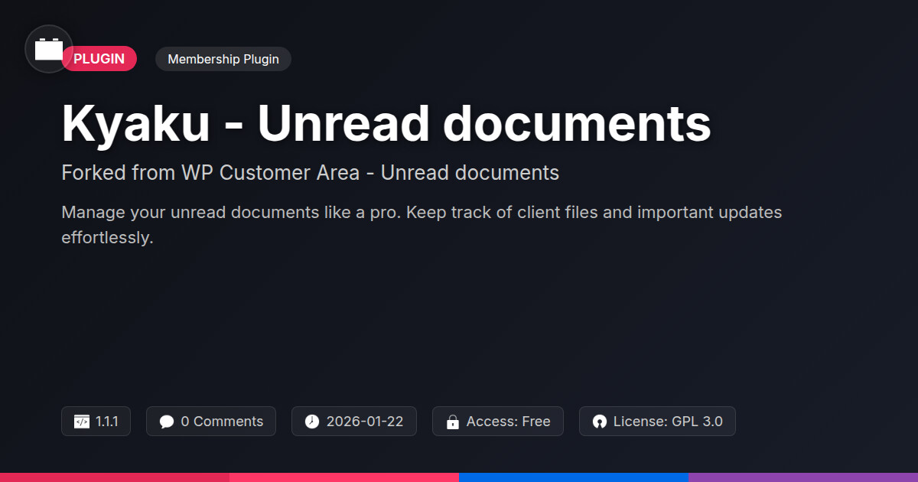This screenshot has width=918, height=482.
Task: Click the blue segment of bottom bar
Action: (574, 477)
